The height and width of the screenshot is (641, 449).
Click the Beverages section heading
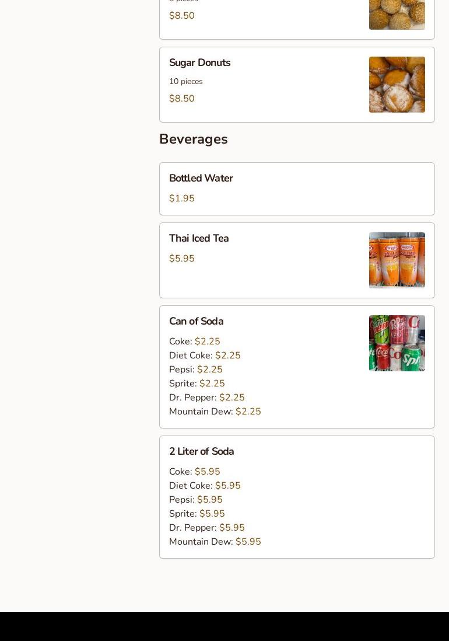pos(193,139)
